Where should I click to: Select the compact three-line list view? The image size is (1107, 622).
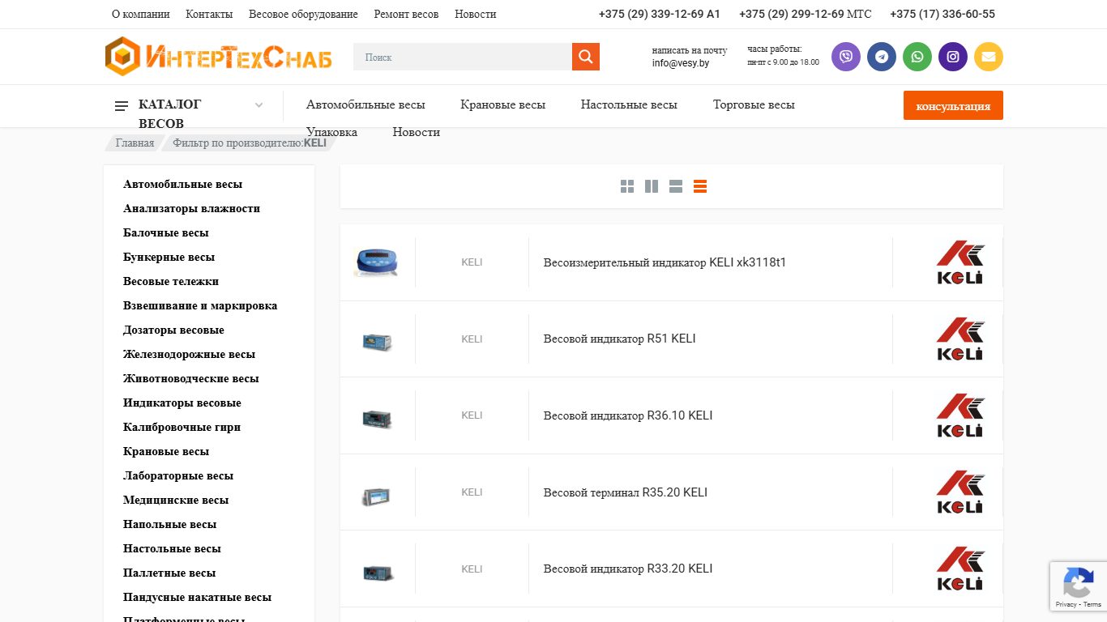pyautogui.click(x=700, y=186)
